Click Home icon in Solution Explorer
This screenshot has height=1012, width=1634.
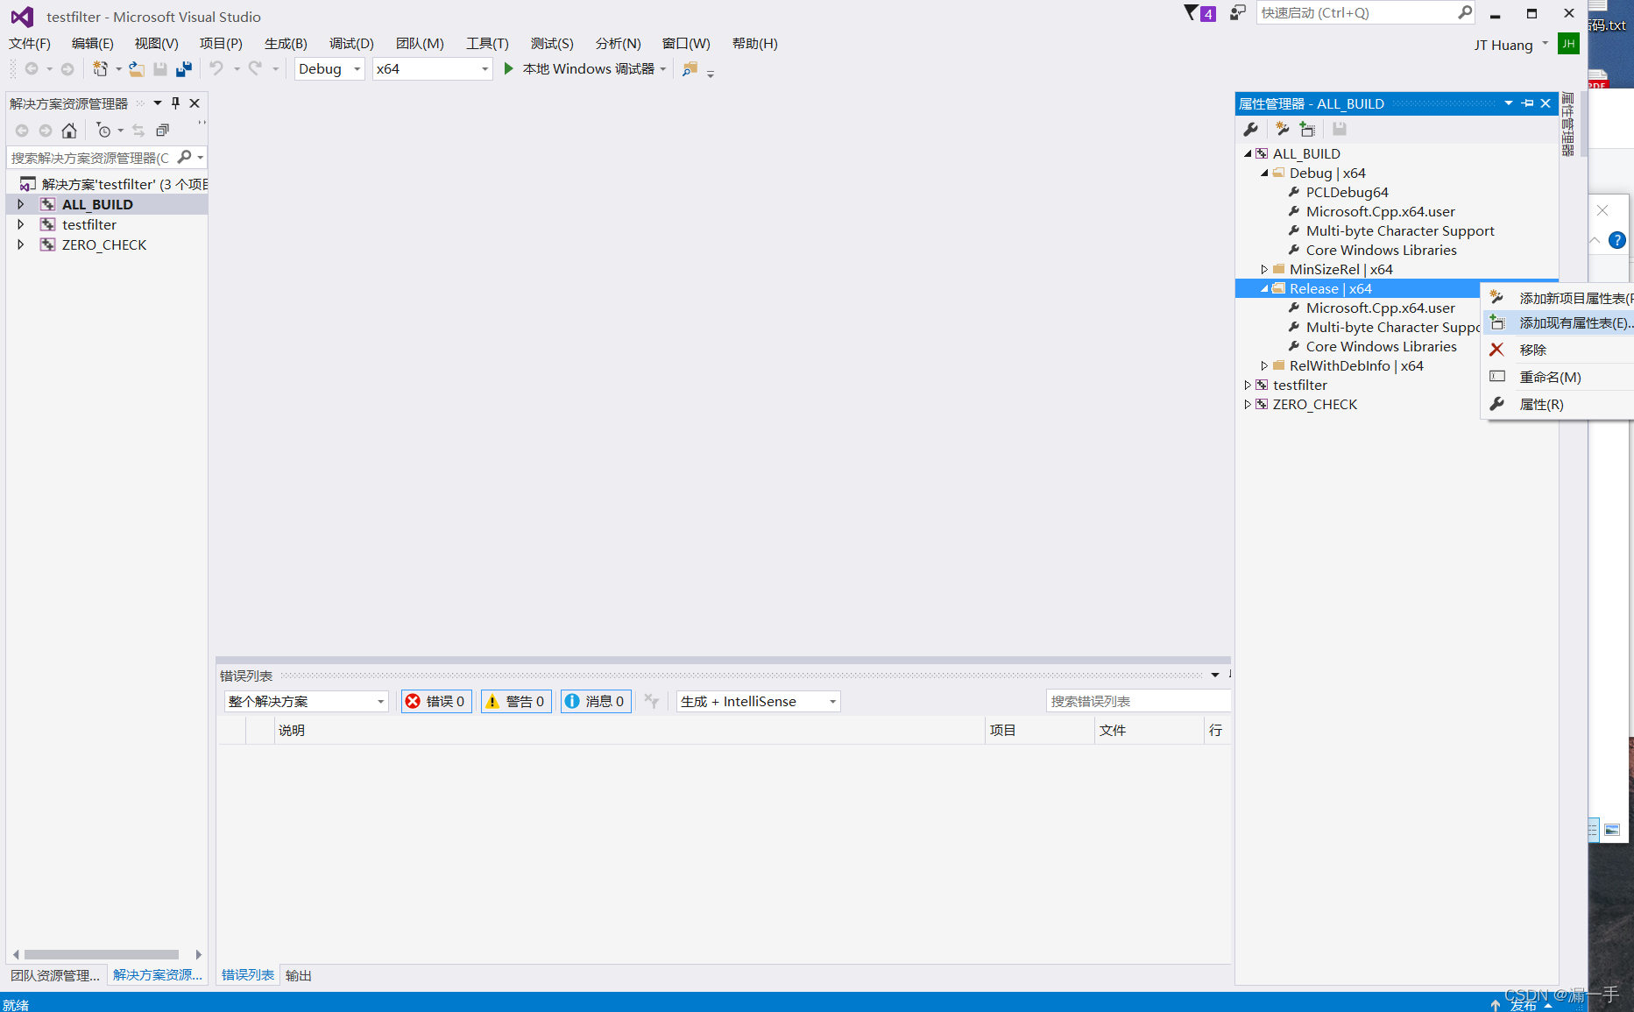click(x=69, y=131)
